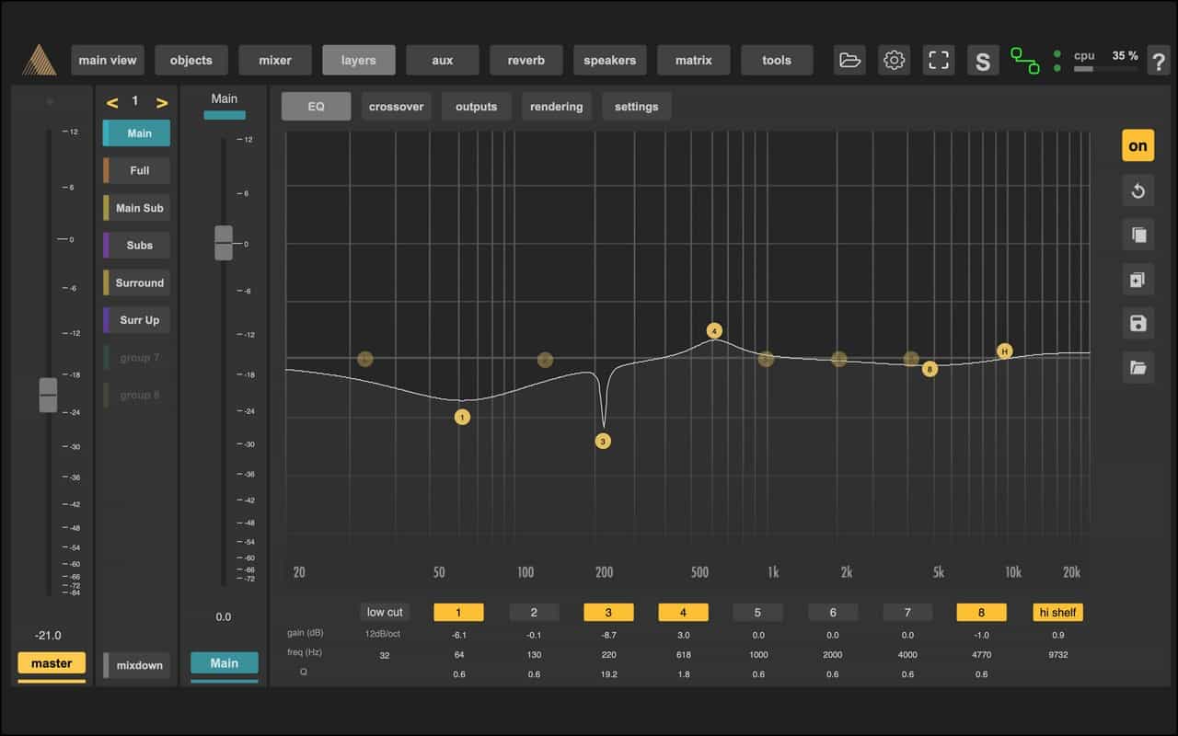Toggle fullscreen mode icon
The height and width of the screenshot is (736, 1178).
point(938,61)
